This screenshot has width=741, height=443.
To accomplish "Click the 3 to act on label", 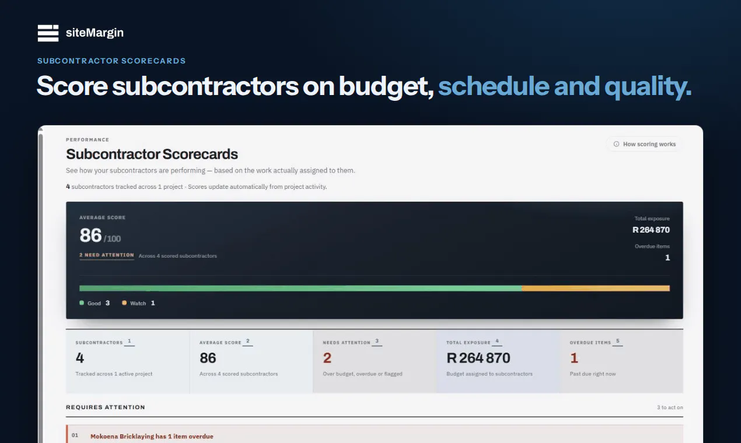I will tap(670, 407).
